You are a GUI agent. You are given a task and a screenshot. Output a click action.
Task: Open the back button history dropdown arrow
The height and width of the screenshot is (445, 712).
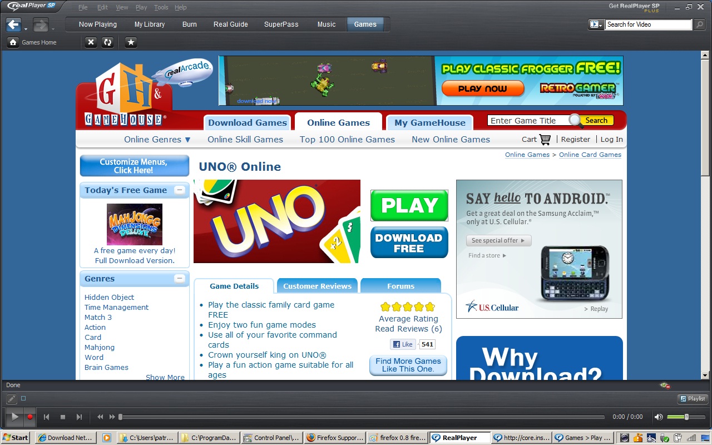(x=26, y=28)
